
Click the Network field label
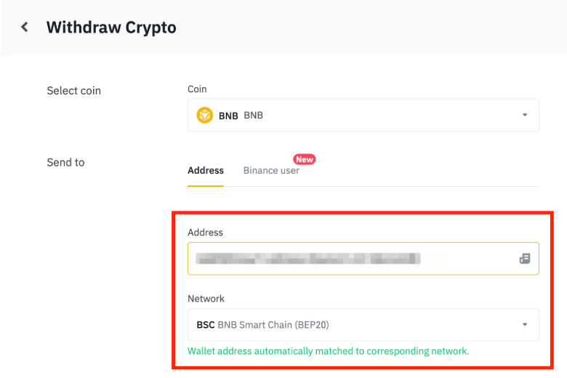pyautogui.click(x=206, y=299)
